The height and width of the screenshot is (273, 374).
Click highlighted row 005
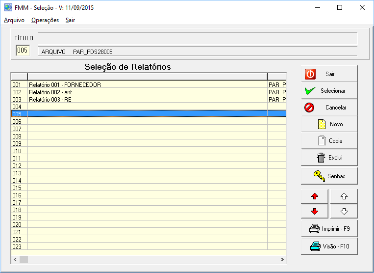click(x=149, y=114)
